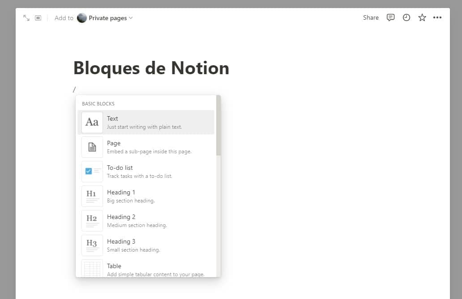
Task: Select the Page block option
Action: (x=146, y=147)
